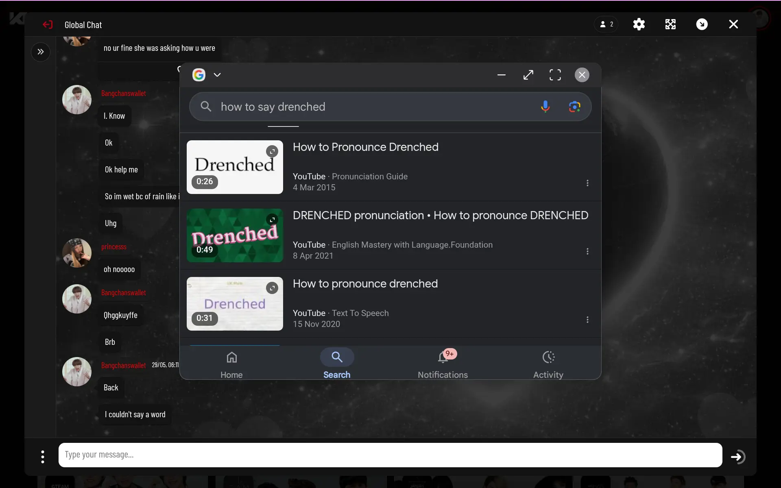Expand the dropdown next to Google logo
Image resolution: width=781 pixels, height=488 pixels.
click(x=217, y=75)
